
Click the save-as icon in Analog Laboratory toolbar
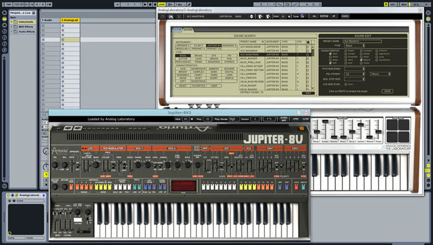tap(171, 17)
